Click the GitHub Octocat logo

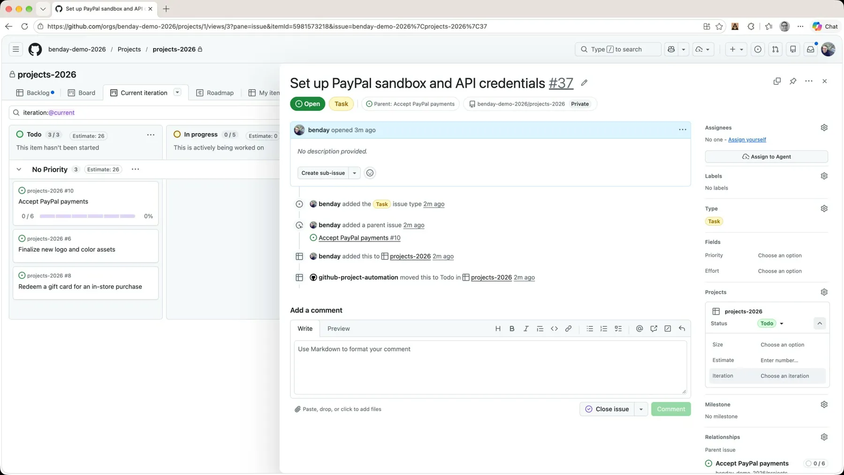click(x=35, y=49)
